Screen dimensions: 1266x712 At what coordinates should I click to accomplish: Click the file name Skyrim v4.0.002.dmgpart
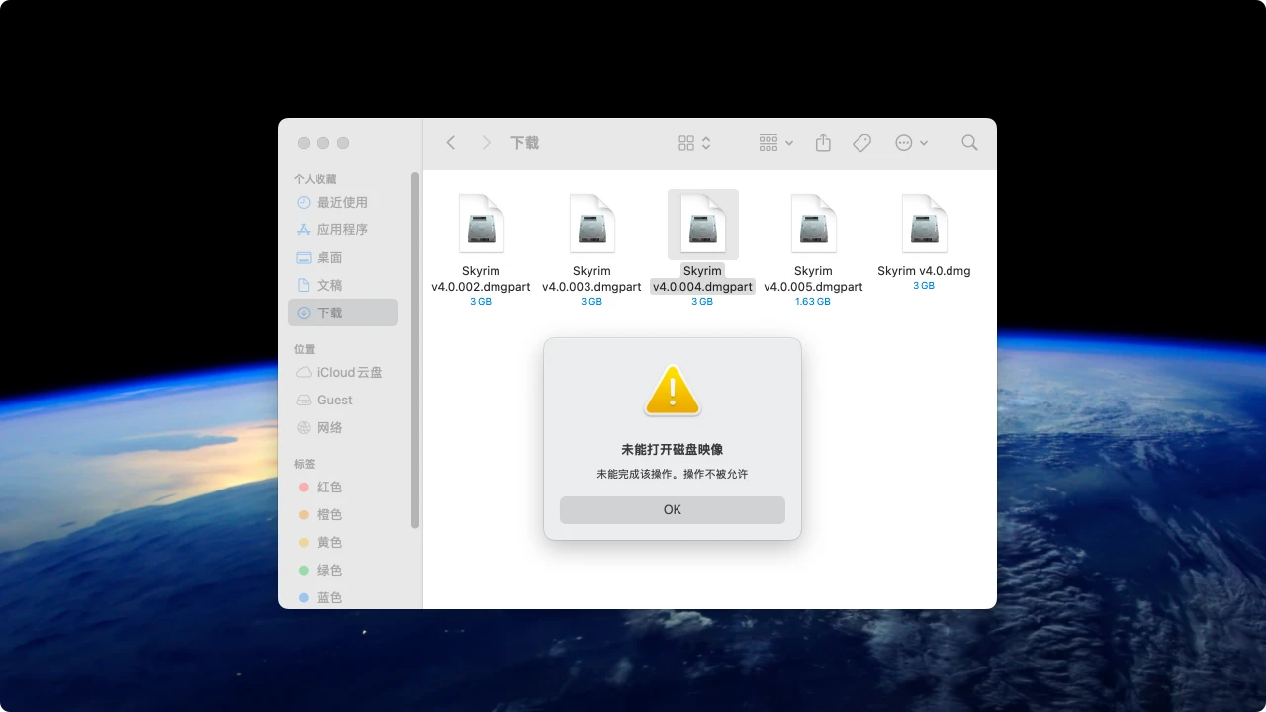[x=481, y=279]
